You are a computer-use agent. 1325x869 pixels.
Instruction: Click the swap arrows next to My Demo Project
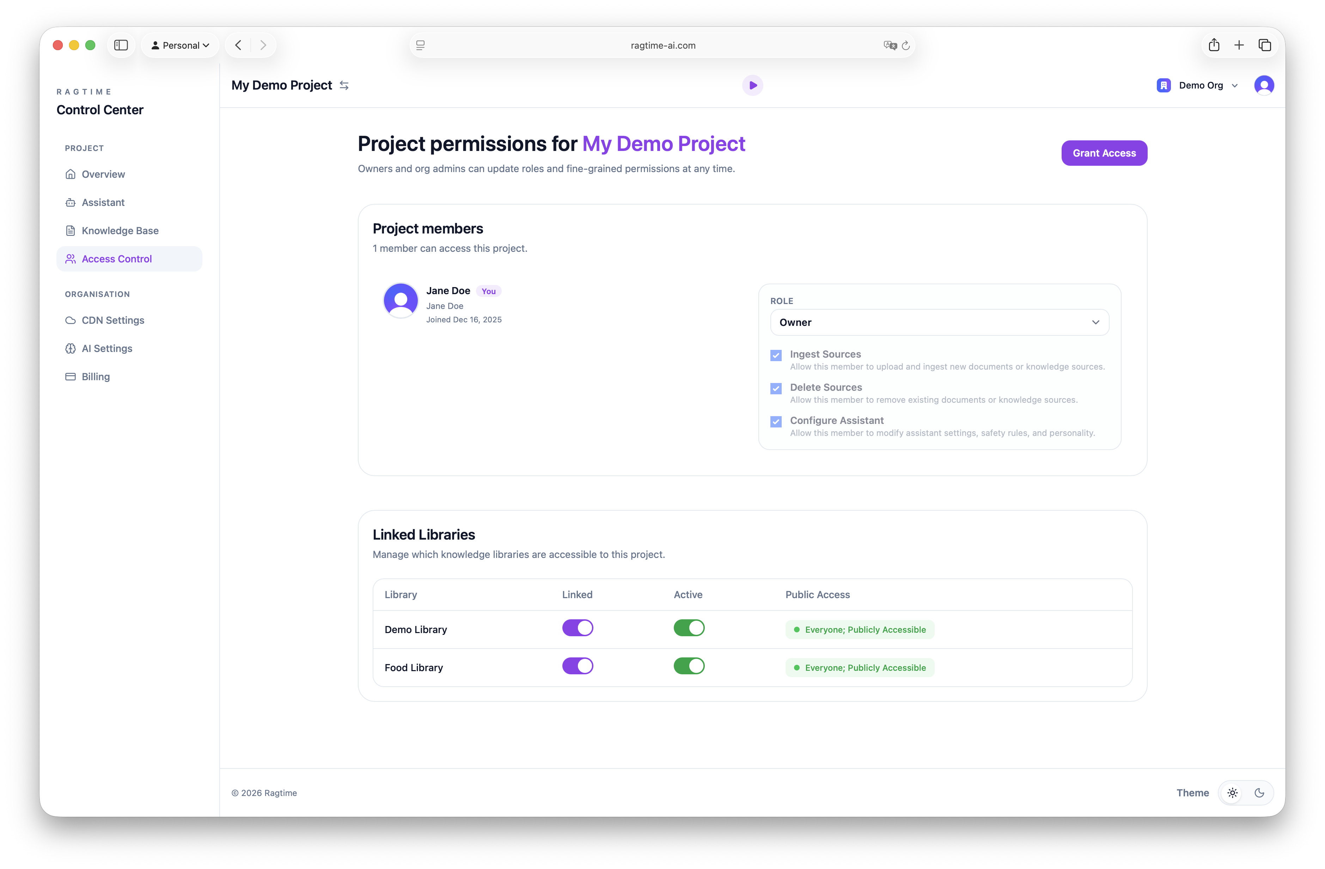click(x=343, y=85)
